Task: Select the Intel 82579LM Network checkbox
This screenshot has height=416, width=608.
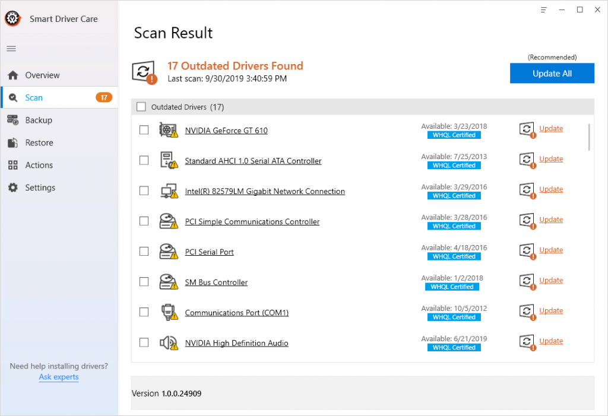Action: point(144,190)
